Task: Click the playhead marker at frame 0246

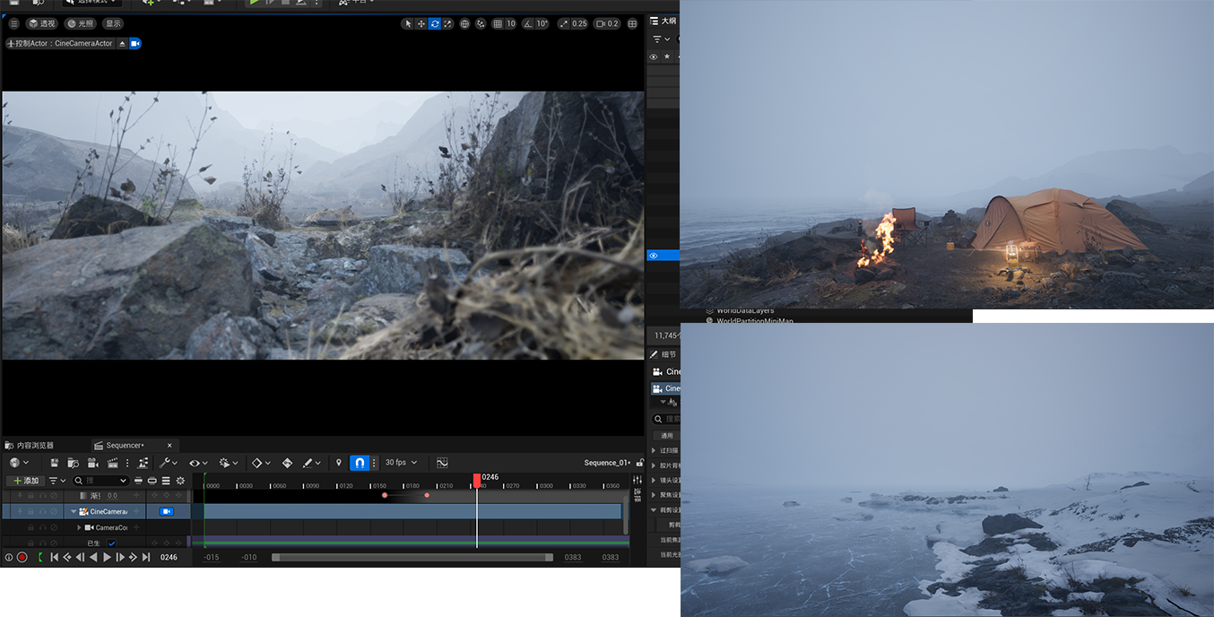Action: [477, 479]
